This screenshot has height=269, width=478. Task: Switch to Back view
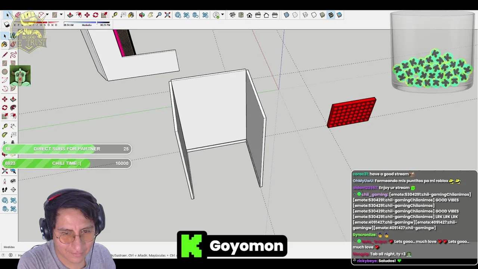(x=266, y=15)
